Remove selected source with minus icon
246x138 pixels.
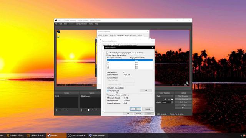pyautogui.click(x=85, y=110)
